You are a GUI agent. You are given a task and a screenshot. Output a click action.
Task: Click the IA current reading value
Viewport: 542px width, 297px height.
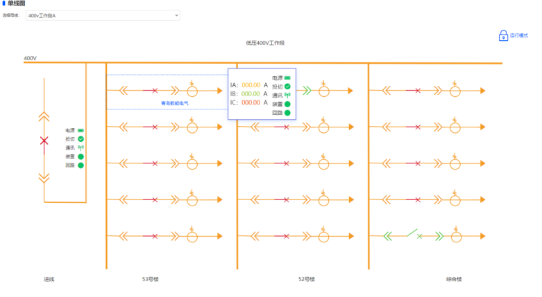click(251, 85)
